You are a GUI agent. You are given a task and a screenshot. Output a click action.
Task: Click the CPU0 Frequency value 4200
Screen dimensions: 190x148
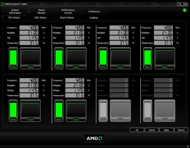coord(29,28)
